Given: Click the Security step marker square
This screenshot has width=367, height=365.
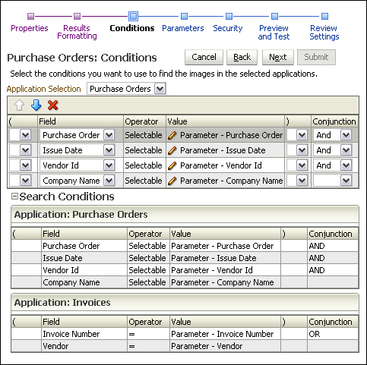Looking at the screenshot, I should click(x=229, y=17).
